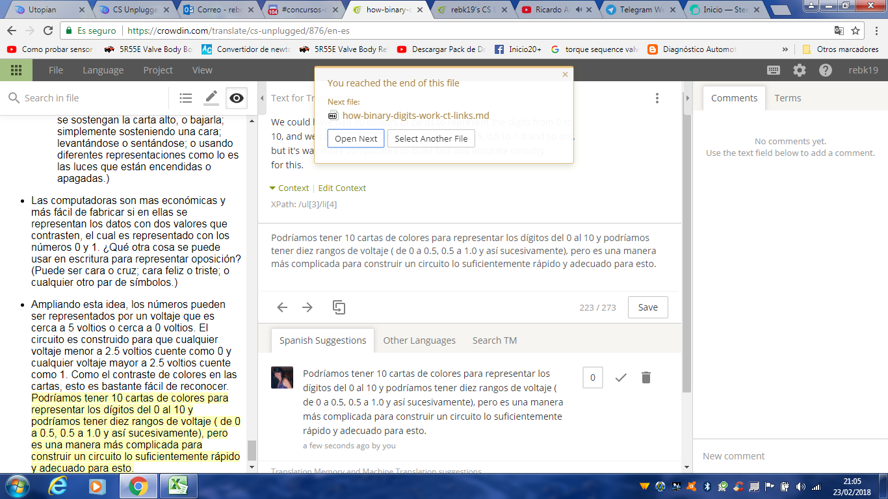The image size is (888, 499).
Task: Toggle the eye preview mode
Action: click(x=237, y=98)
